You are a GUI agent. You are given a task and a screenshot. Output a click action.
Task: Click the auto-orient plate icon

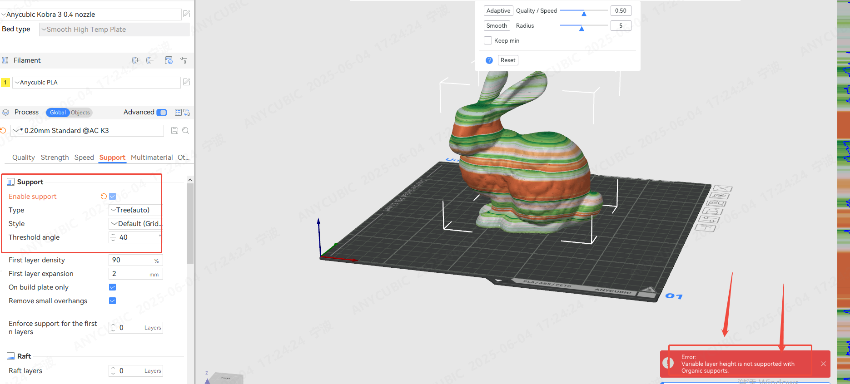pyautogui.click(x=720, y=196)
